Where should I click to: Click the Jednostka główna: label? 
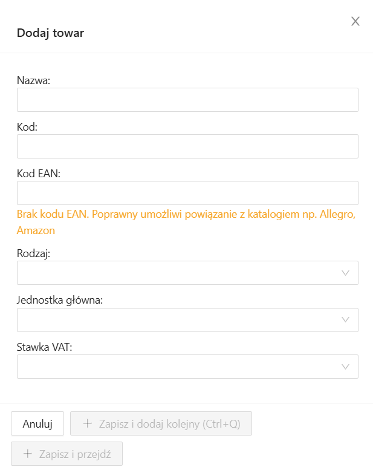[x=60, y=300]
